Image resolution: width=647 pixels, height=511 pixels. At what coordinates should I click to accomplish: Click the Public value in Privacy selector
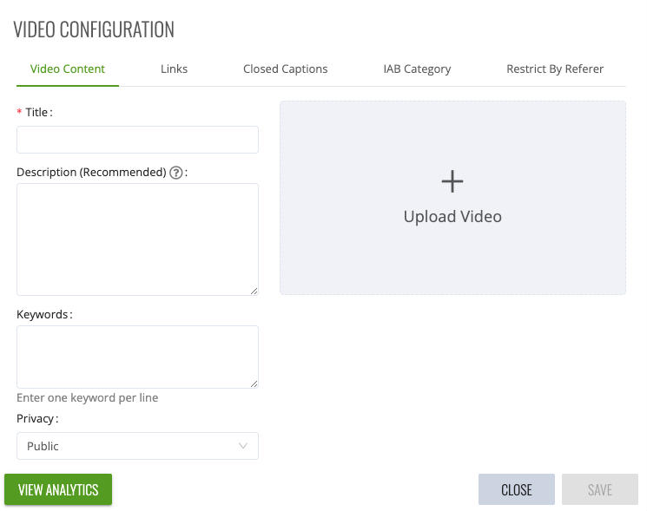[x=43, y=446]
